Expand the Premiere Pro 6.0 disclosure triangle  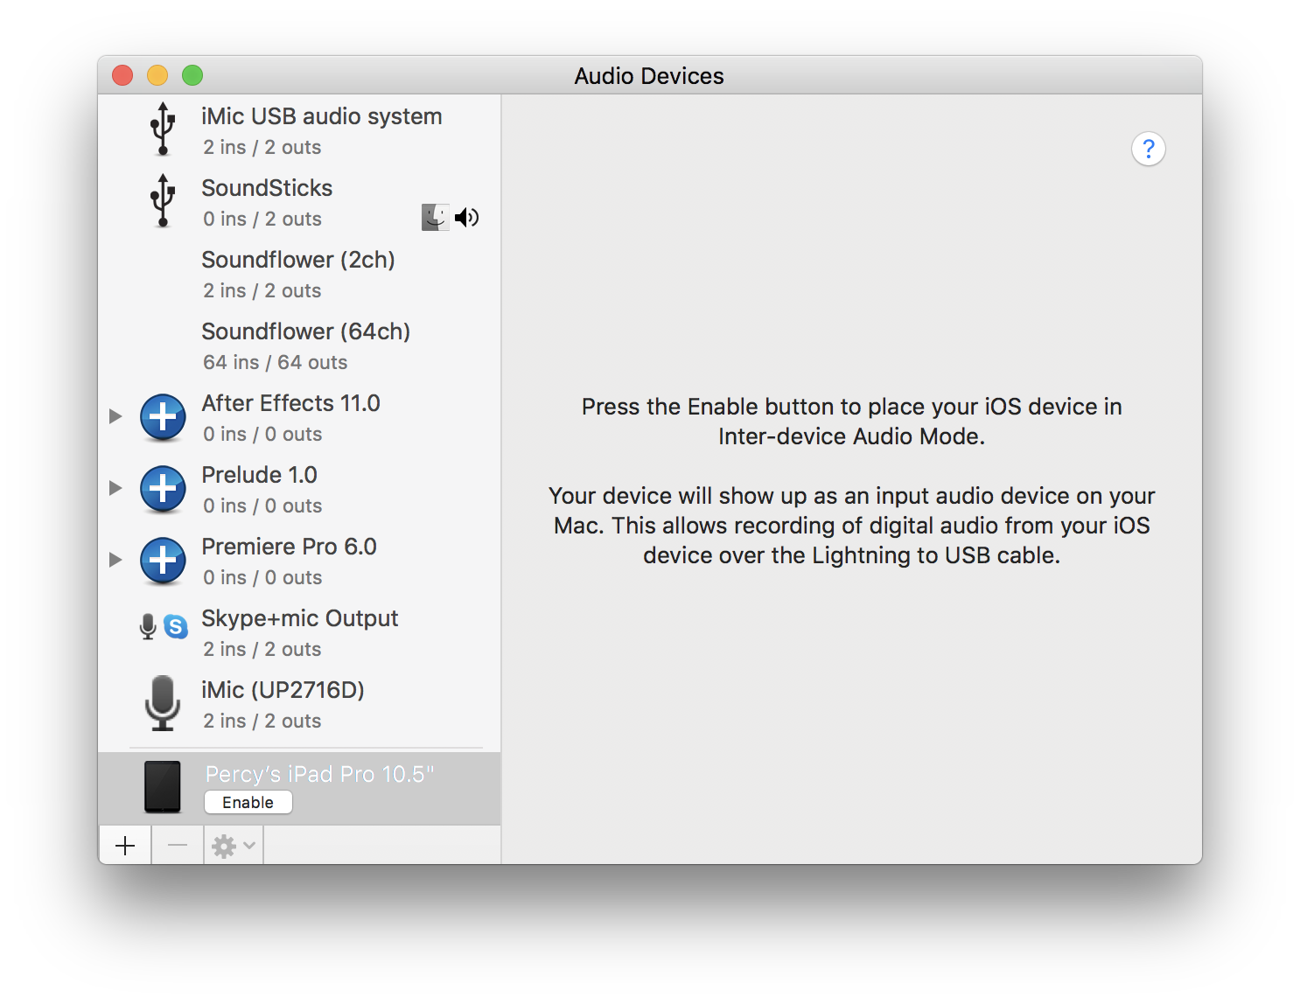coord(115,560)
